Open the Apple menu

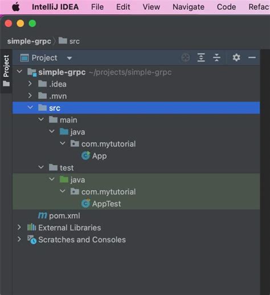pyautogui.click(x=16, y=7)
